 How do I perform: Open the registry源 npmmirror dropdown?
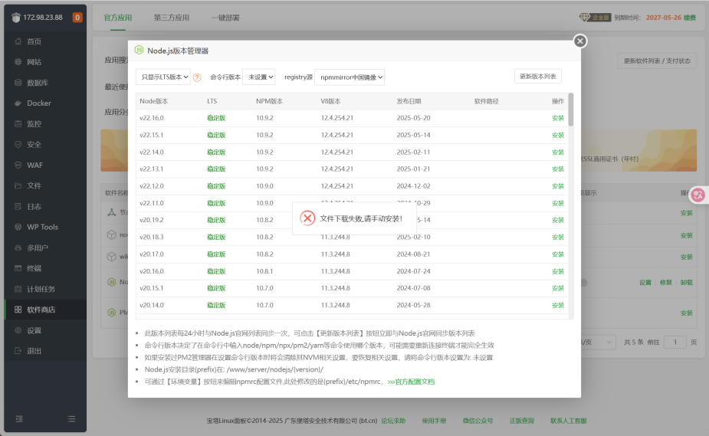click(x=350, y=77)
